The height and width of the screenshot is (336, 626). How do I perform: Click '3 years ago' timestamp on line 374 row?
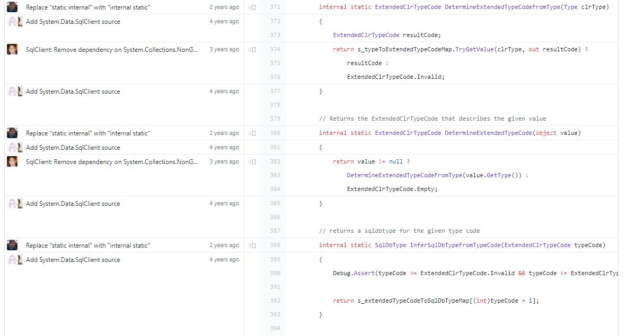(x=224, y=49)
